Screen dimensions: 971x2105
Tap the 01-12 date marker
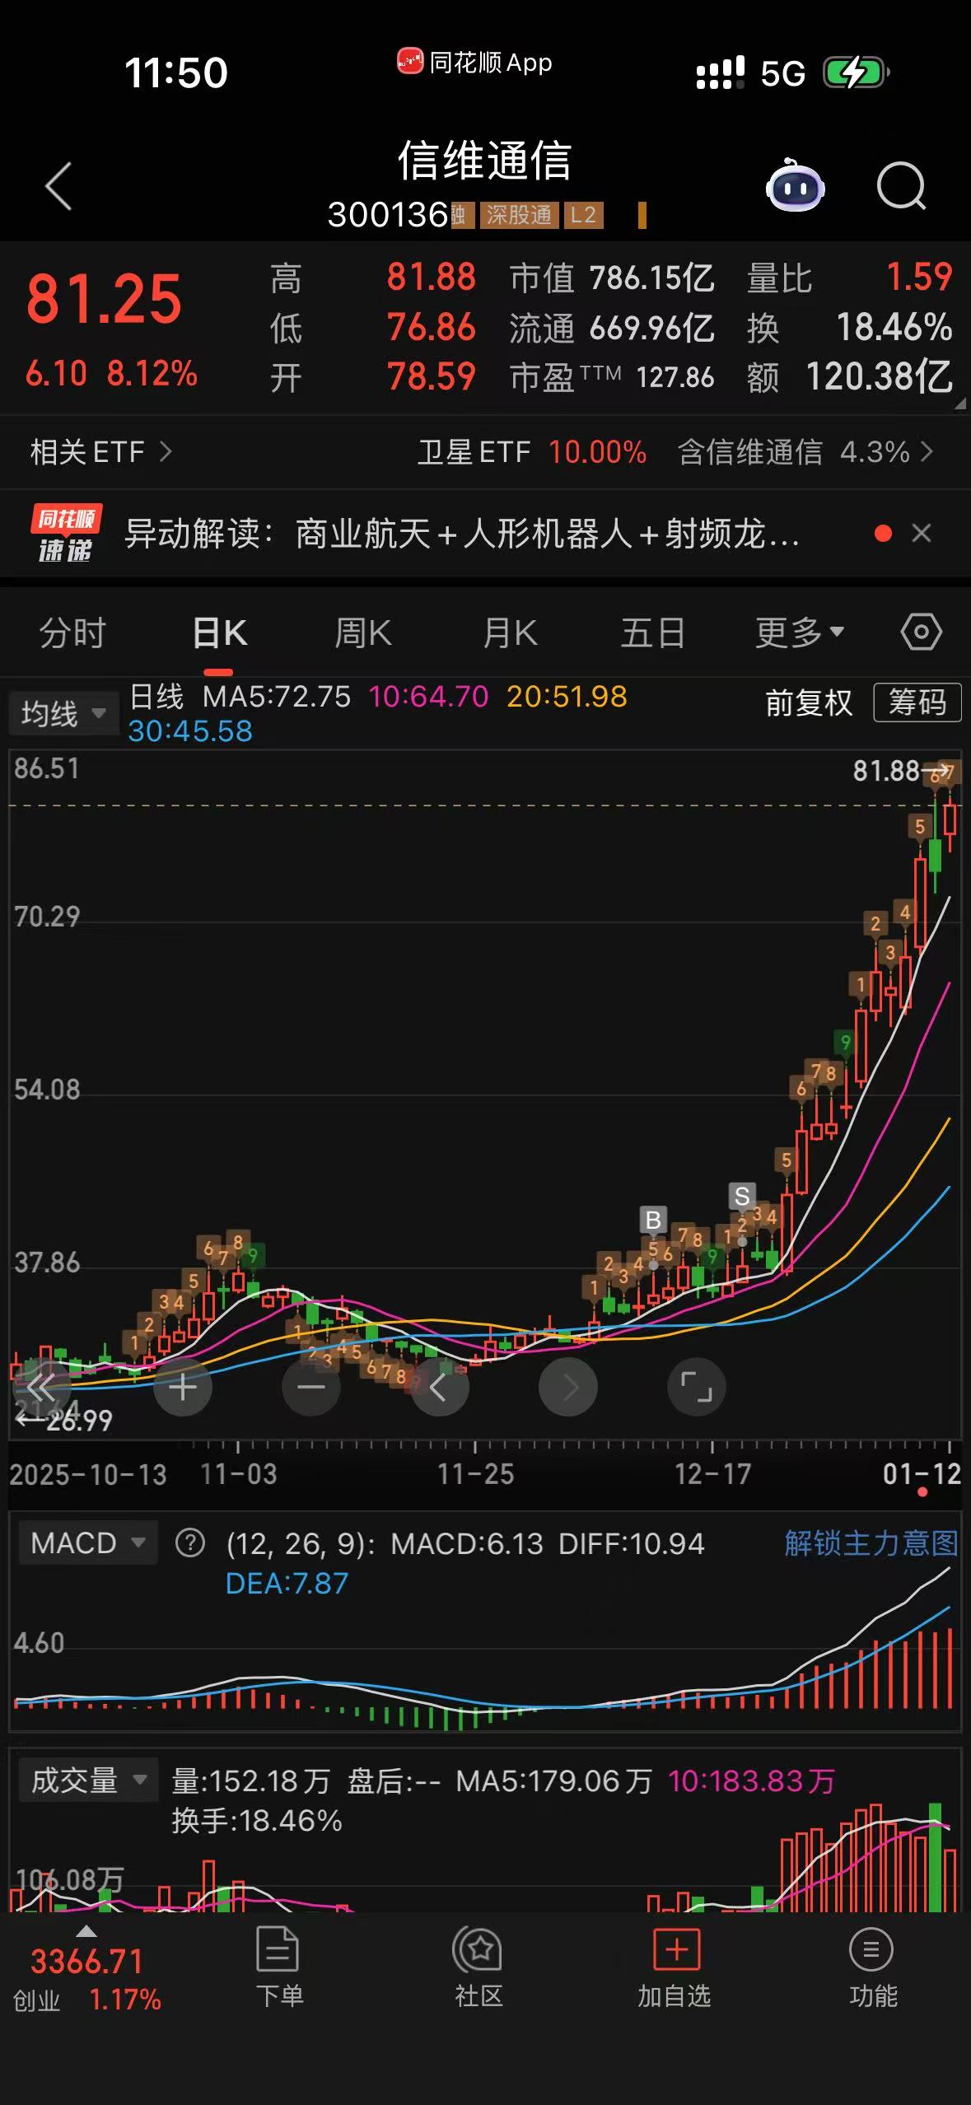coord(922,1474)
